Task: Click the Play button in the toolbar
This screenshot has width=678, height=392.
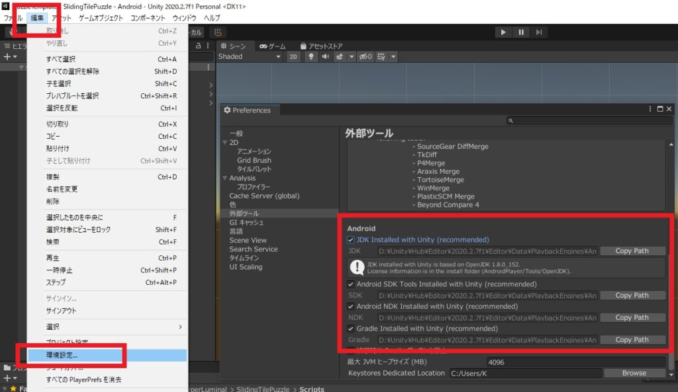Action: (x=503, y=32)
